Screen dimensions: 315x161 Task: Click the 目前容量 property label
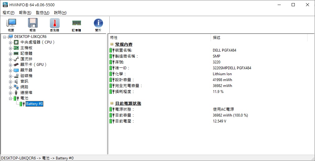[x=125, y=115]
